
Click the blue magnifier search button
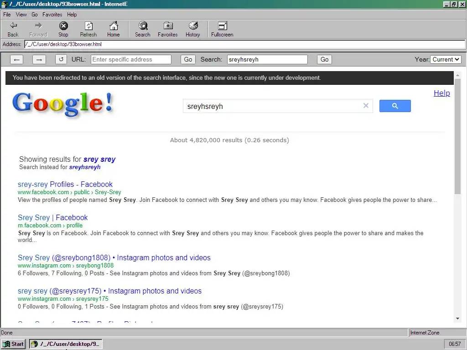(x=395, y=106)
